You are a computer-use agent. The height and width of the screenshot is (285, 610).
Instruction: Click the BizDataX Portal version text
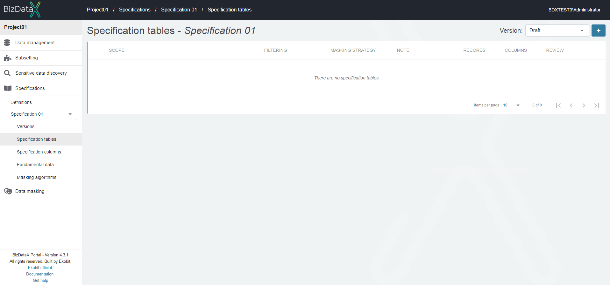click(40, 255)
